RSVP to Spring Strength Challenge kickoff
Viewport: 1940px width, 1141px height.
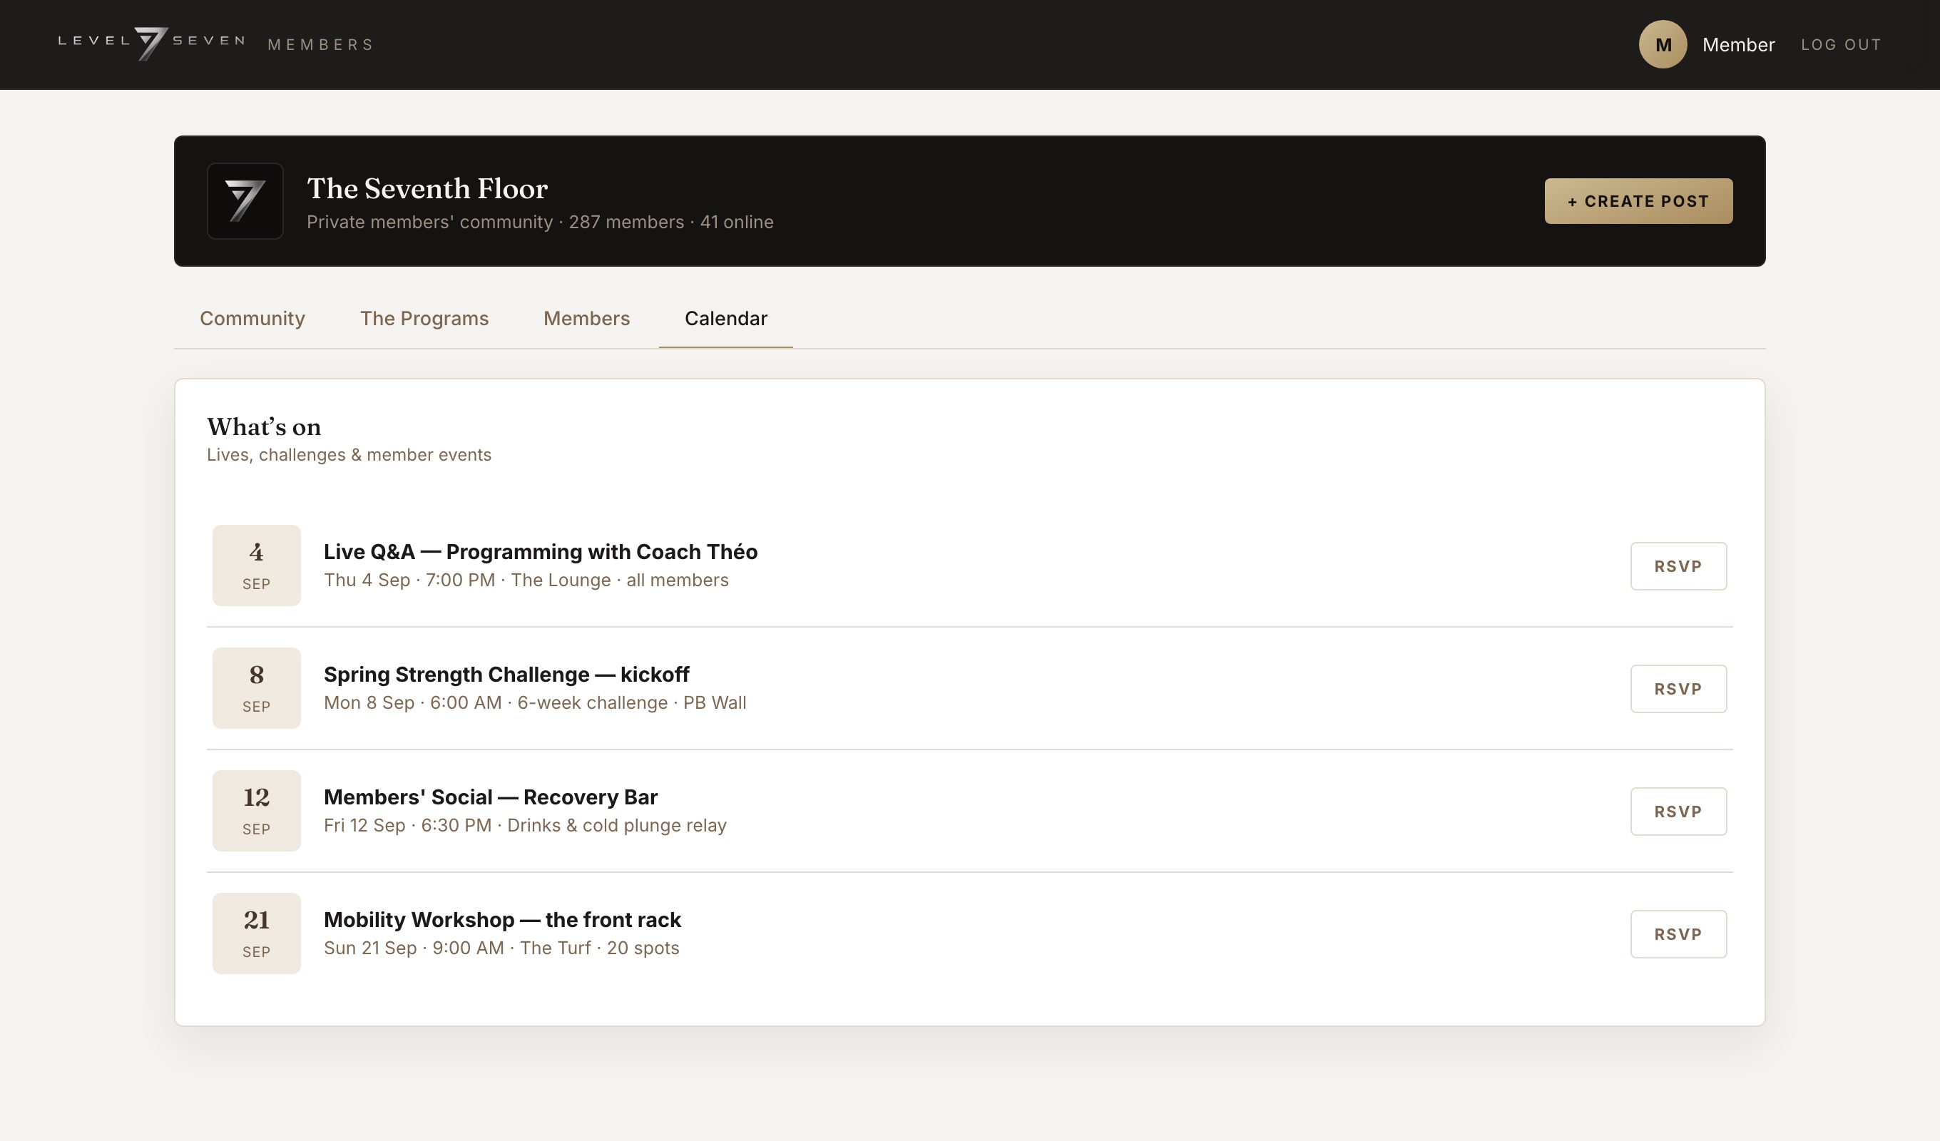[1678, 688]
